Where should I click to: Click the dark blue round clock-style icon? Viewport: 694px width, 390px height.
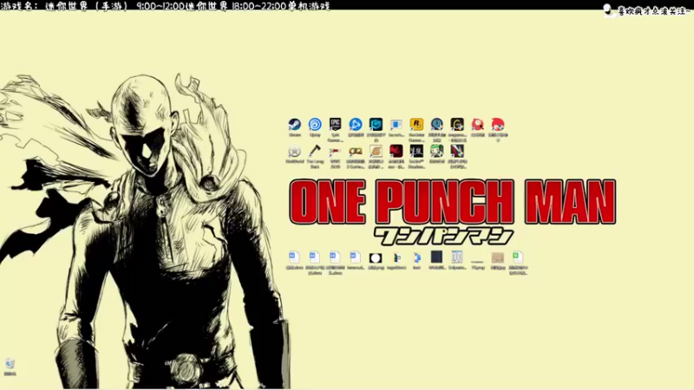click(437, 125)
